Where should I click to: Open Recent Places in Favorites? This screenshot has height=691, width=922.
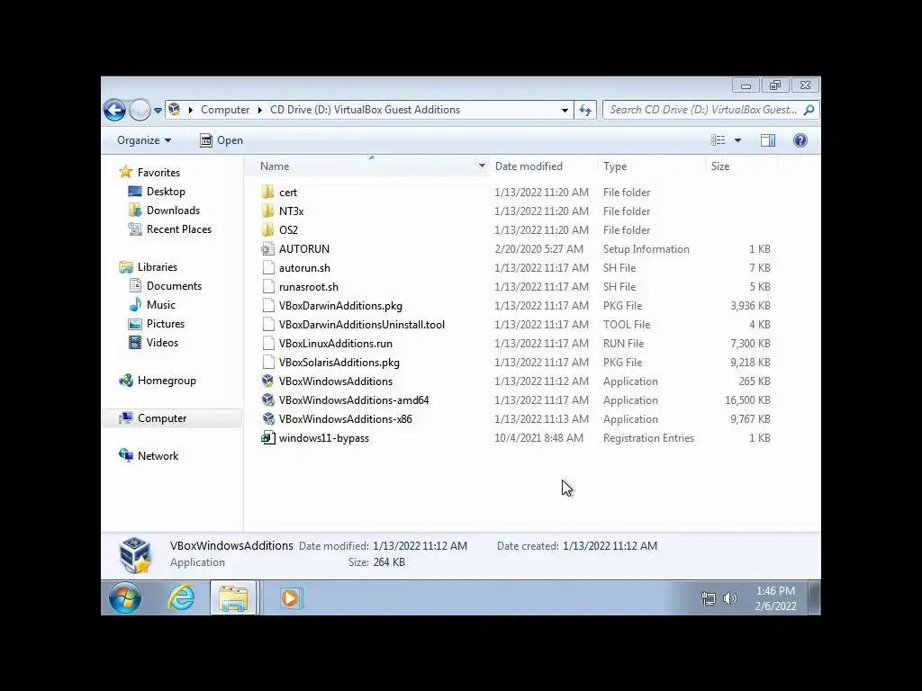(x=169, y=229)
